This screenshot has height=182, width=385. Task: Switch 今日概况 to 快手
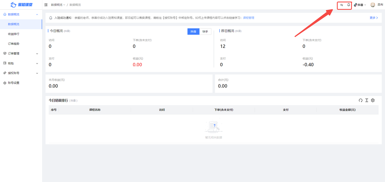click(x=205, y=31)
